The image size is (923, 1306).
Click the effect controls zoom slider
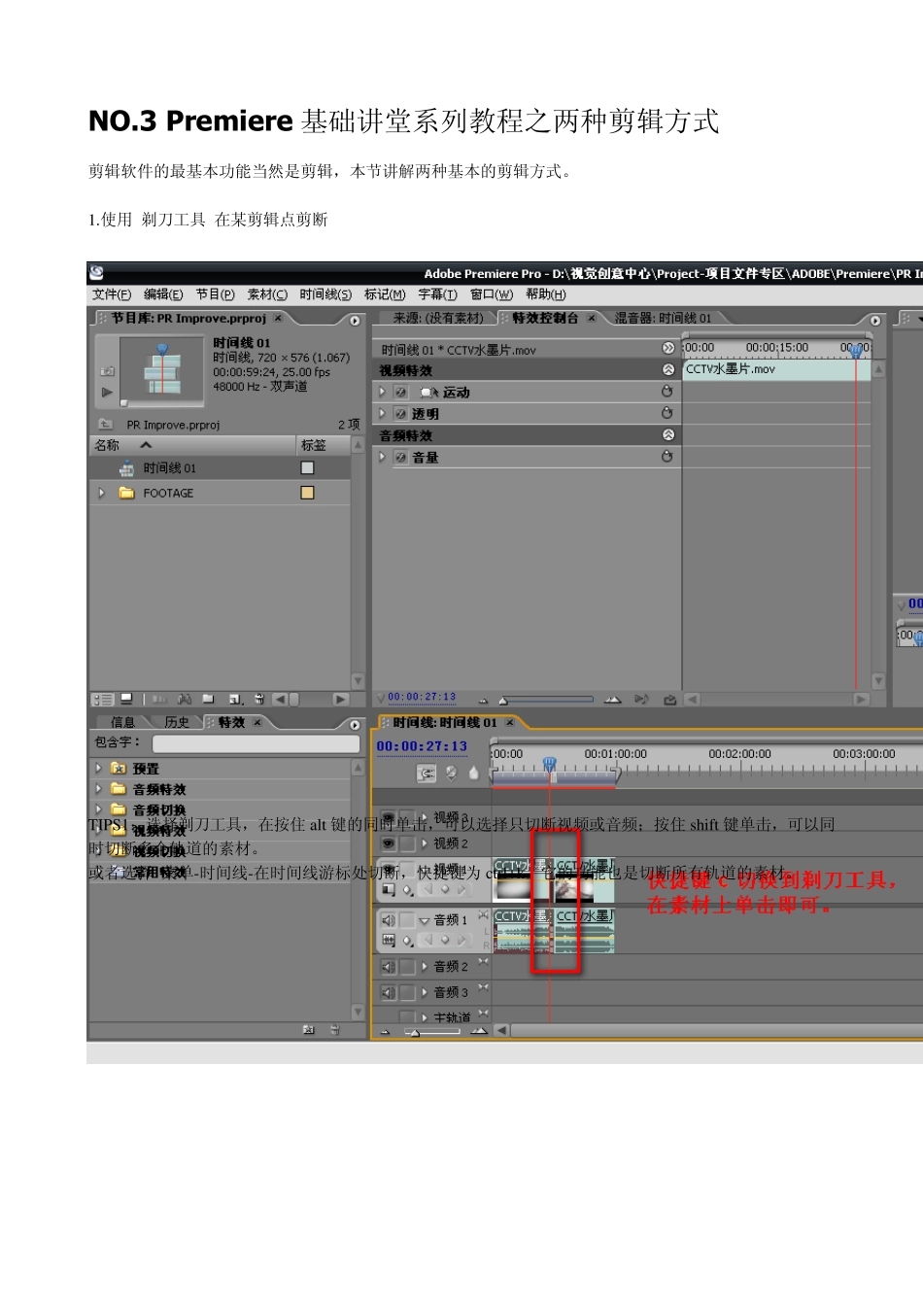(546, 700)
